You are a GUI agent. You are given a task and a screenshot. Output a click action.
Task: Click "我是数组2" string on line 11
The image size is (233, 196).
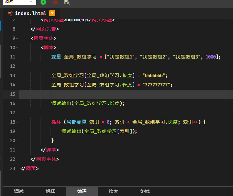point(154,57)
